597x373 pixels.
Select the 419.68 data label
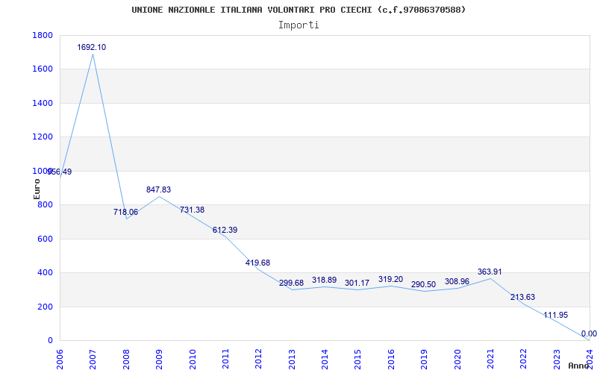pos(258,263)
